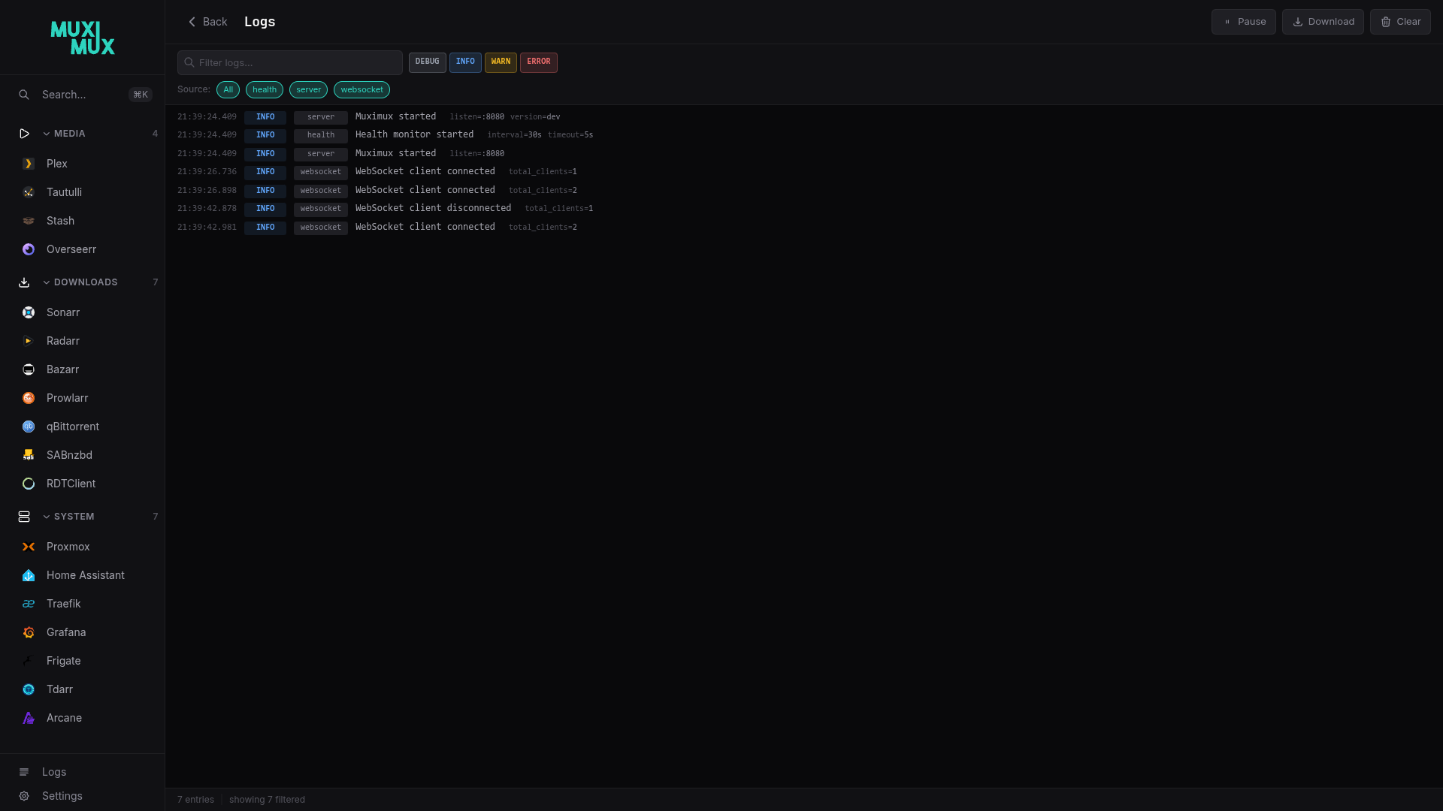
Task: Filter logs by websocket source
Action: click(x=362, y=89)
